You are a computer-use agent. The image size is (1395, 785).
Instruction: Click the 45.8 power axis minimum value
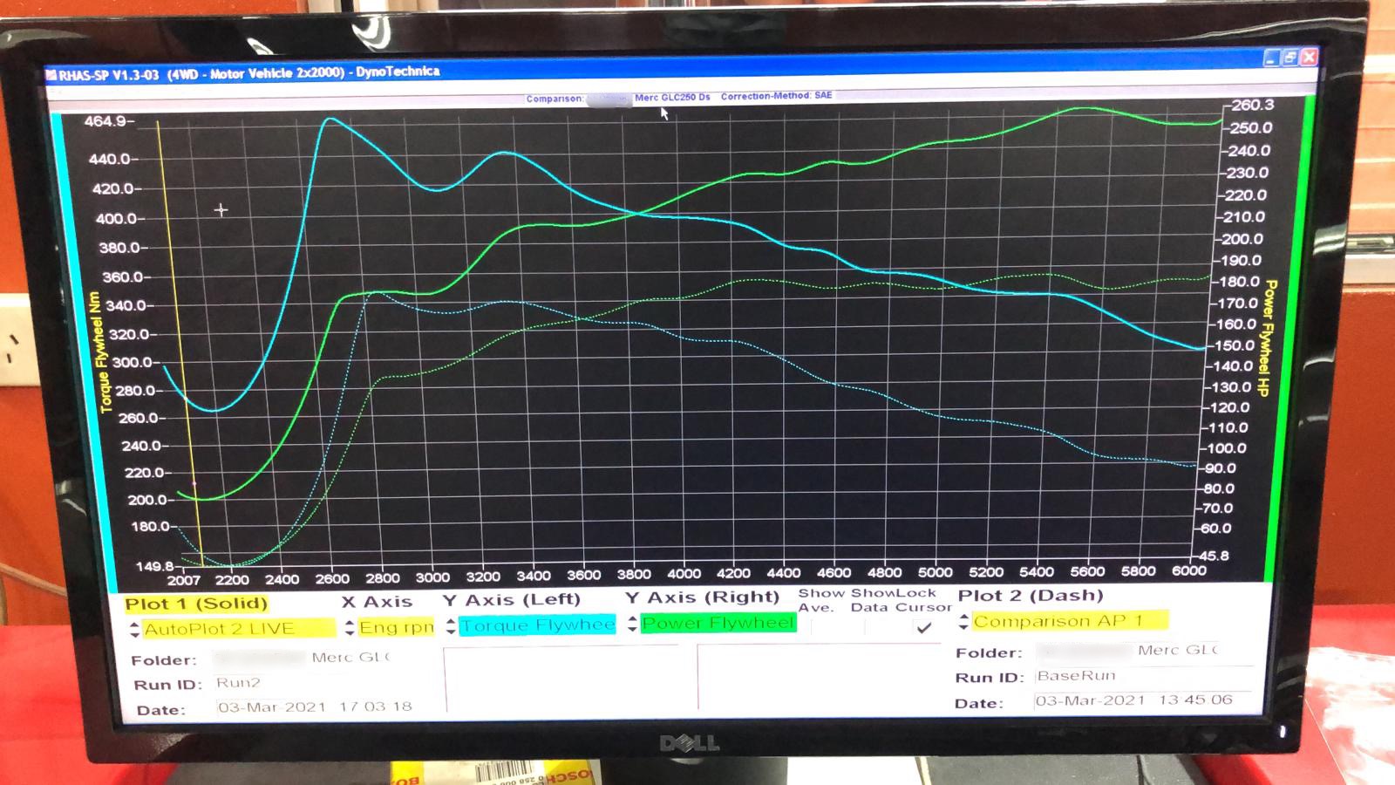pos(1214,556)
